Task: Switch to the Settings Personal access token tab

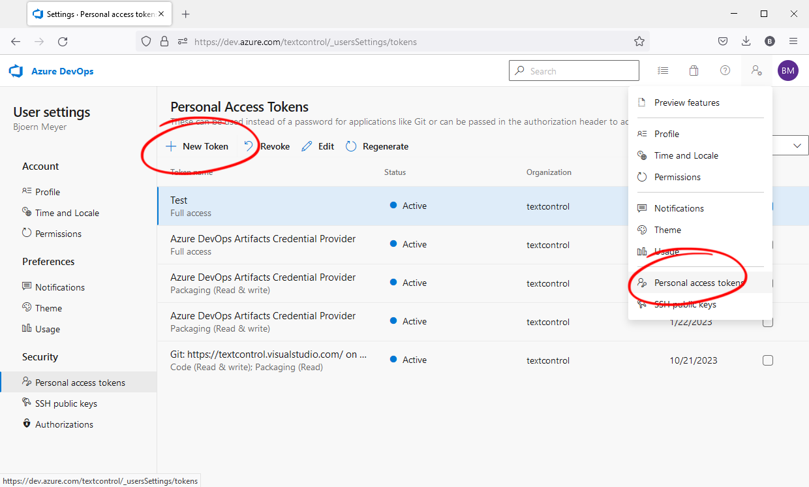Action: 95,13
